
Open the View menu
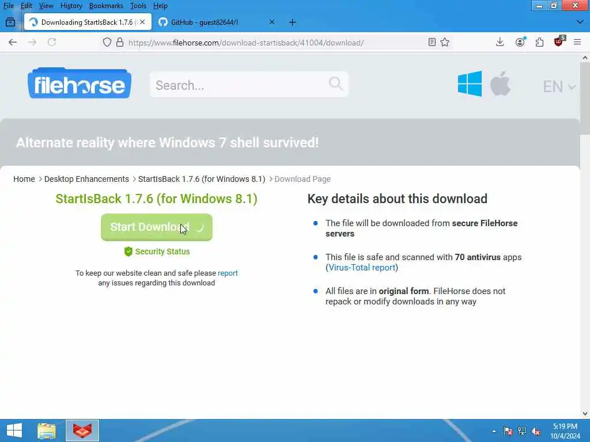(x=46, y=6)
